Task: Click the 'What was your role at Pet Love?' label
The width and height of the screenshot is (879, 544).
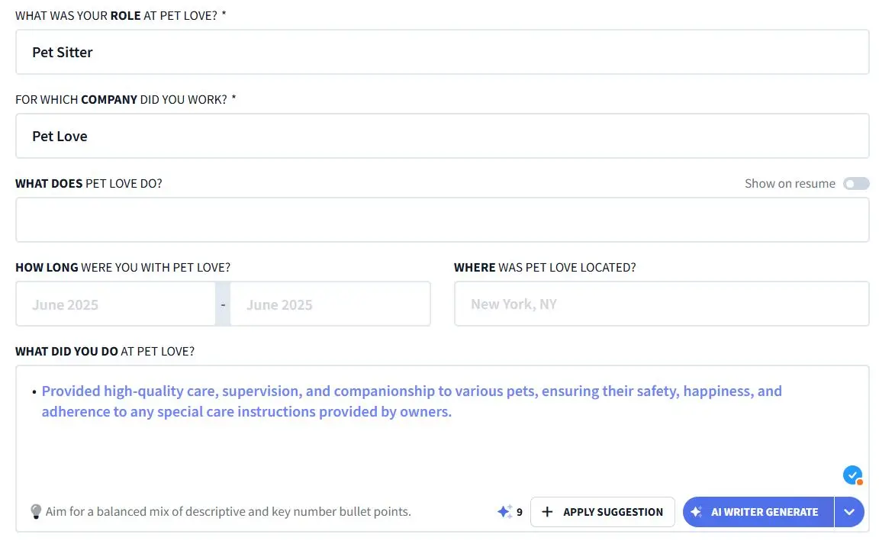Action: 121,16
